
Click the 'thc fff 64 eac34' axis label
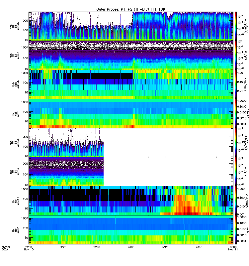coord(15,143)
